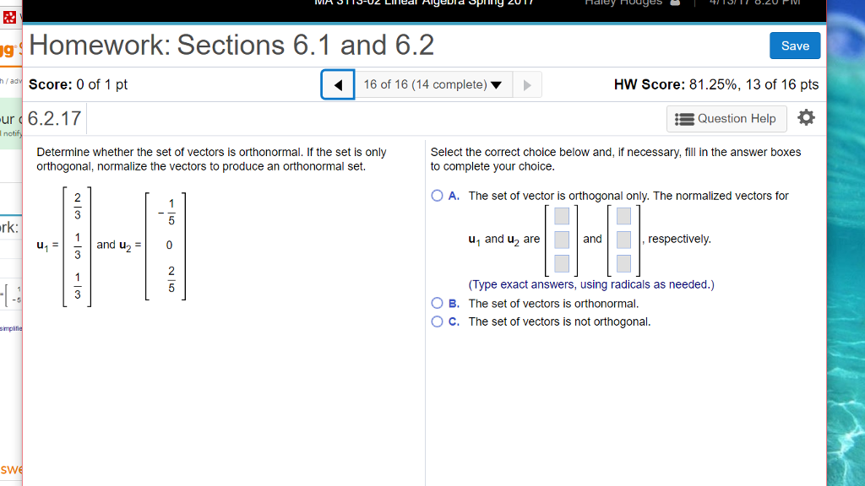Select choice B, set is orthonormal
Screen dimensions: 865x486
[438, 303]
